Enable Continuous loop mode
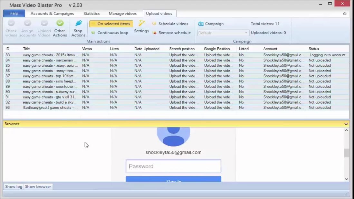This screenshot has height=199, width=354. coord(110,33)
